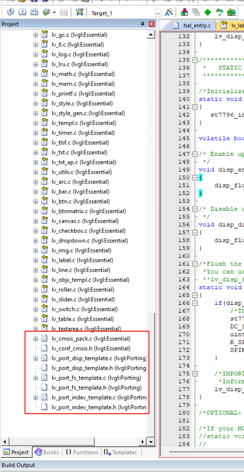
Task: Click the lv_ll.c file icon
Action: tap(44, 44)
